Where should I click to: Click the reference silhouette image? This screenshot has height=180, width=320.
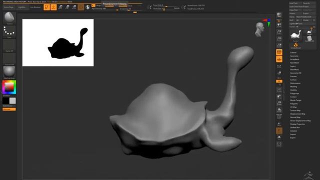(58, 42)
